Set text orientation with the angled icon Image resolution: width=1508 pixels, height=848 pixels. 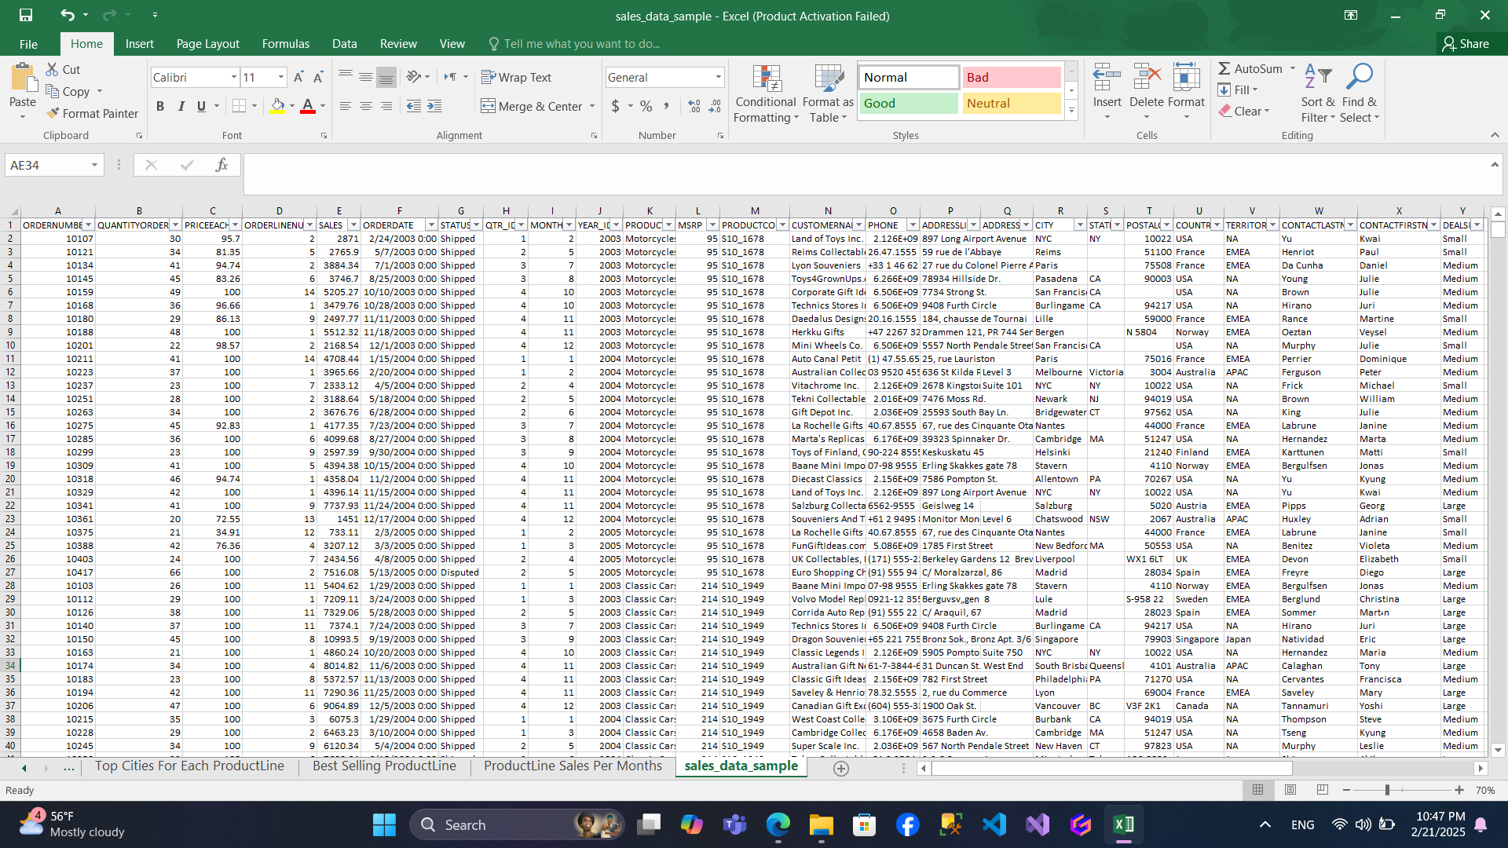(x=414, y=77)
